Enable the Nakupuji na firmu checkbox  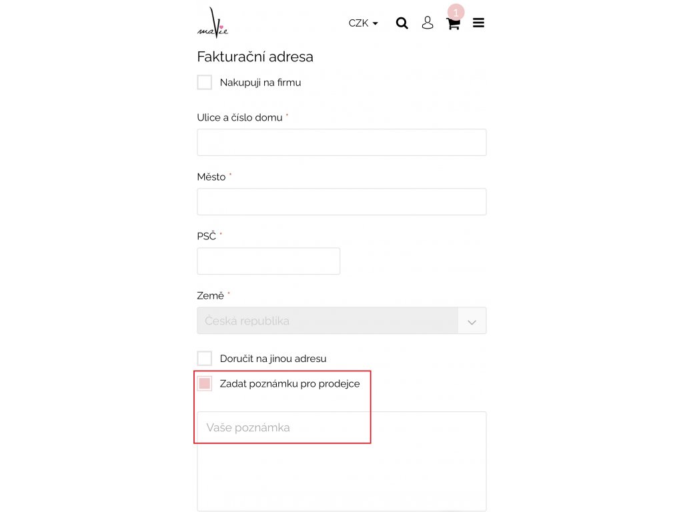[205, 83]
